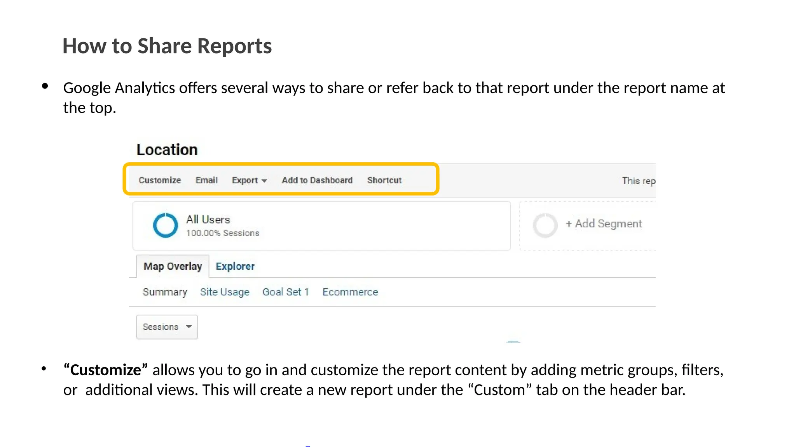
Task: Click the Location report title
Action: coord(167,150)
